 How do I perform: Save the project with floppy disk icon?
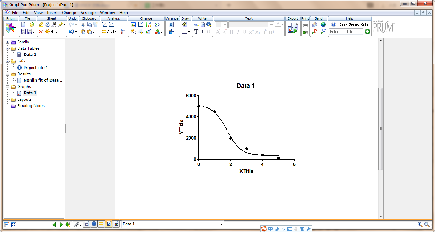(x=23, y=32)
